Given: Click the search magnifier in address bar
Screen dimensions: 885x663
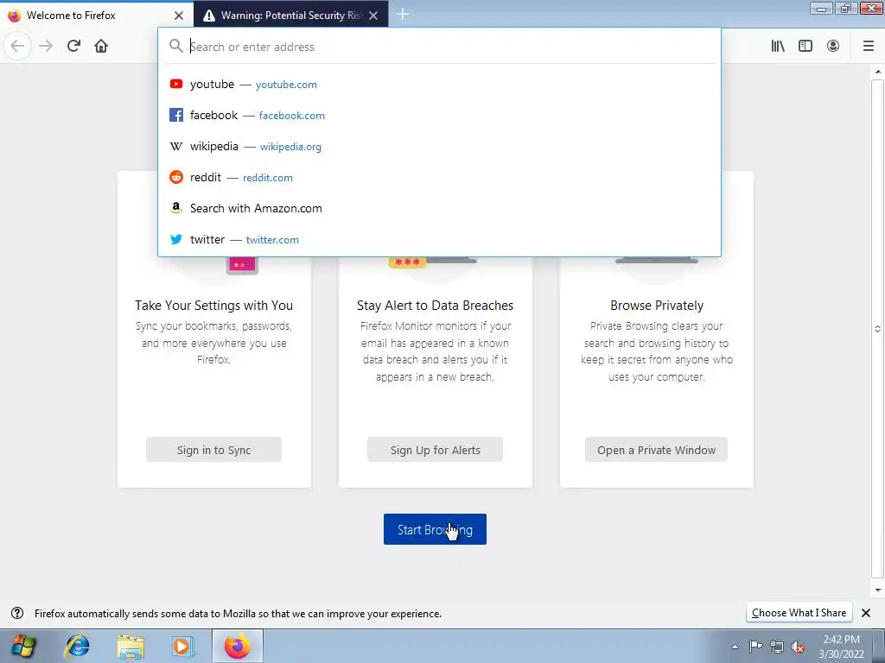Looking at the screenshot, I should (x=176, y=47).
